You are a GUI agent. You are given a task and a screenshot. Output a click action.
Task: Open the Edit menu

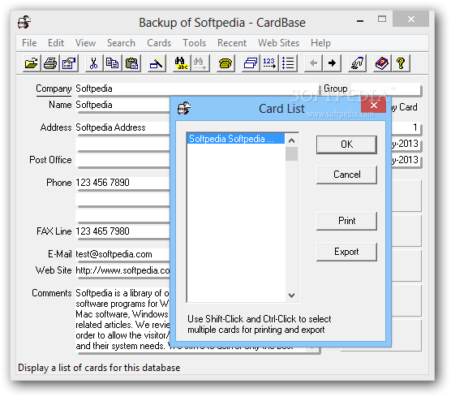point(56,43)
